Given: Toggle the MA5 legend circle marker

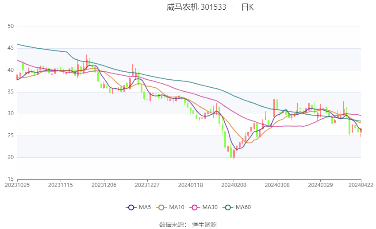Looking at the screenshot, I should pyautogui.click(x=131, y=207).
